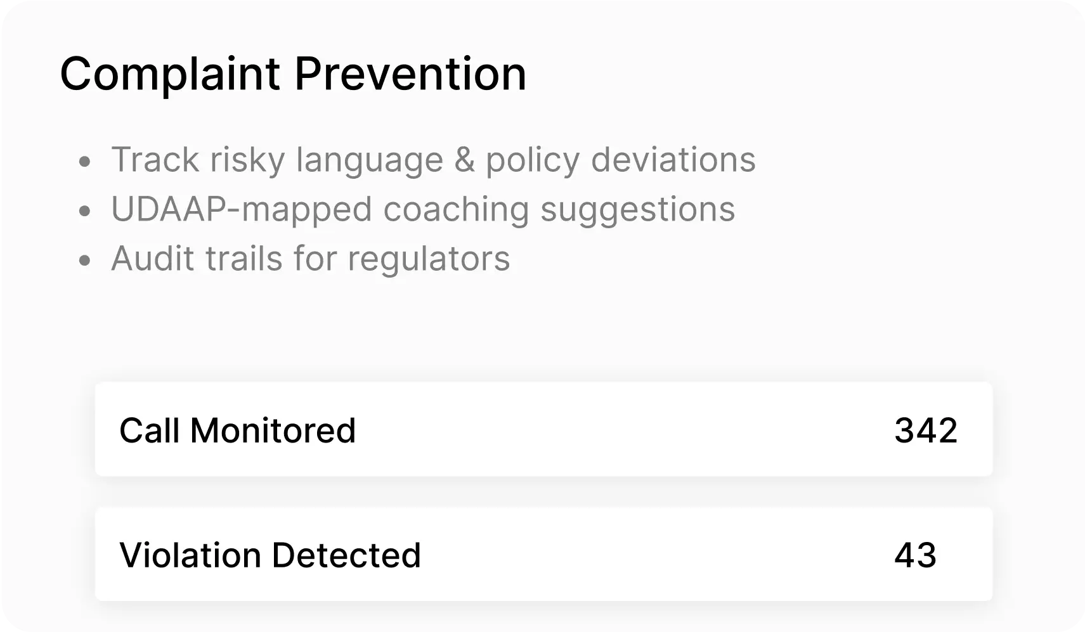
Task: Click the UDAAP-mapped coaching suggestions line
Action: pyautogui.click(x=423, y=209)
